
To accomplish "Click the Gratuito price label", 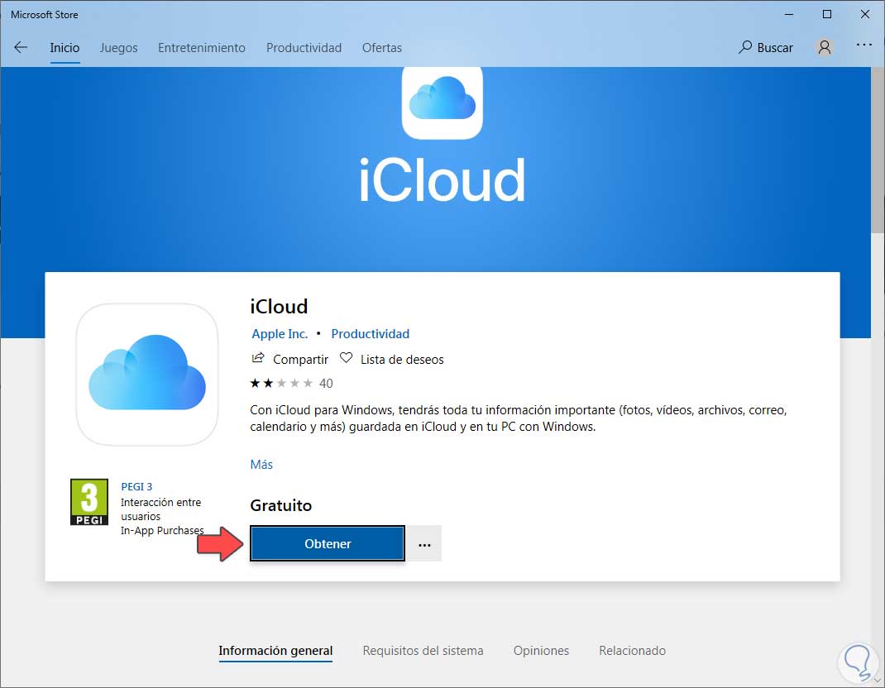I will coord(280,505).
